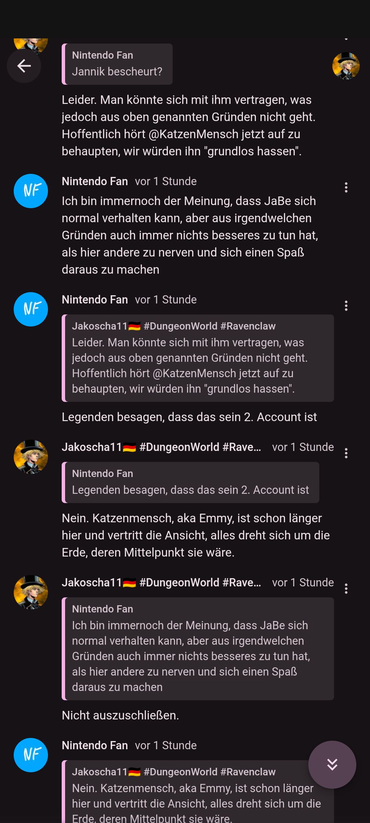370x823 pixels.
Task: Jump to quoted 'Legenden besagen' reply box
Action: 190,482
